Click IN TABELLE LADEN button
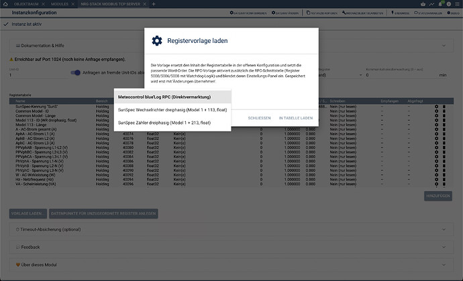The image size is (463, 281). [295, 118]
